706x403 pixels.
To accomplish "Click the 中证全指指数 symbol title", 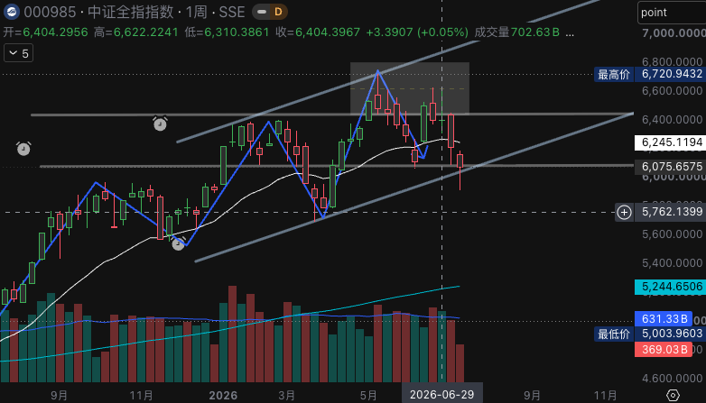I will click(x=131, y=12).
